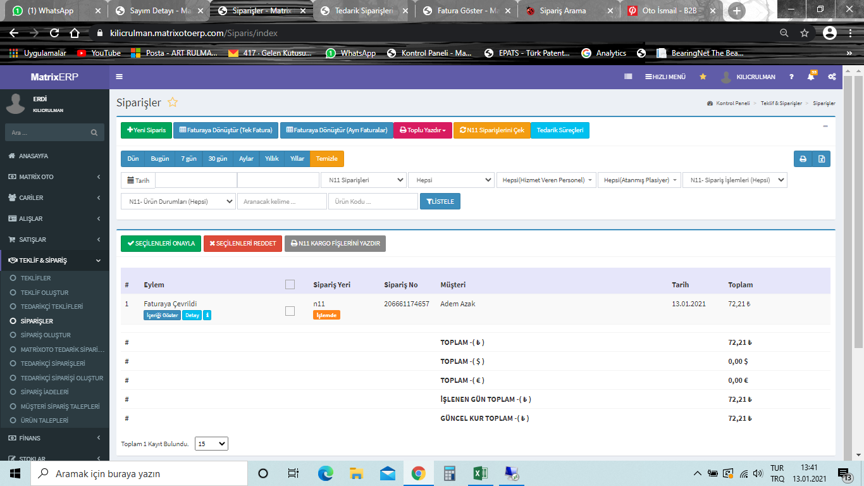Open the notifications bell icon

[811, 77]
